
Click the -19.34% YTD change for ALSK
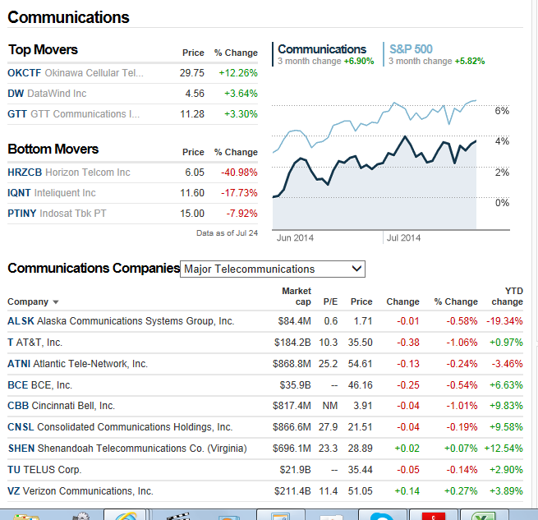click(504, 321)
